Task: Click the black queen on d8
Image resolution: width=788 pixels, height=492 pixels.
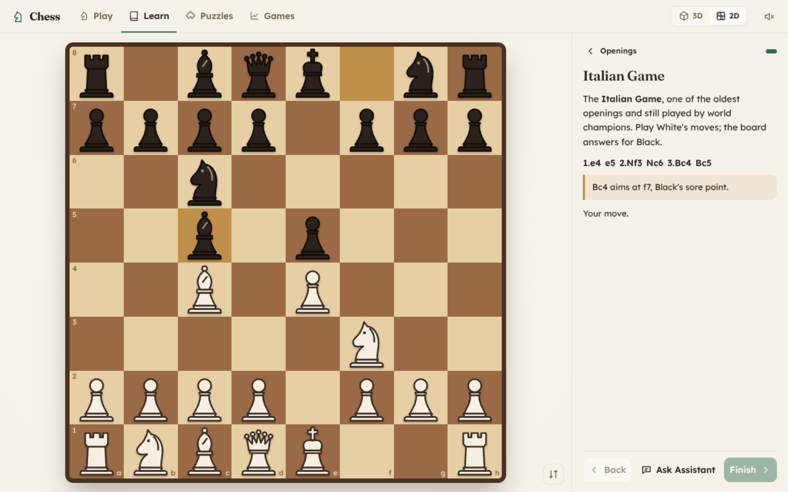Action: pyautogui.click(x=259, y=75)
